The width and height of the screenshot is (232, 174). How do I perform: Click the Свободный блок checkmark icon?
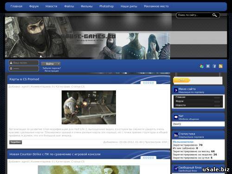[x=176, y=168]
